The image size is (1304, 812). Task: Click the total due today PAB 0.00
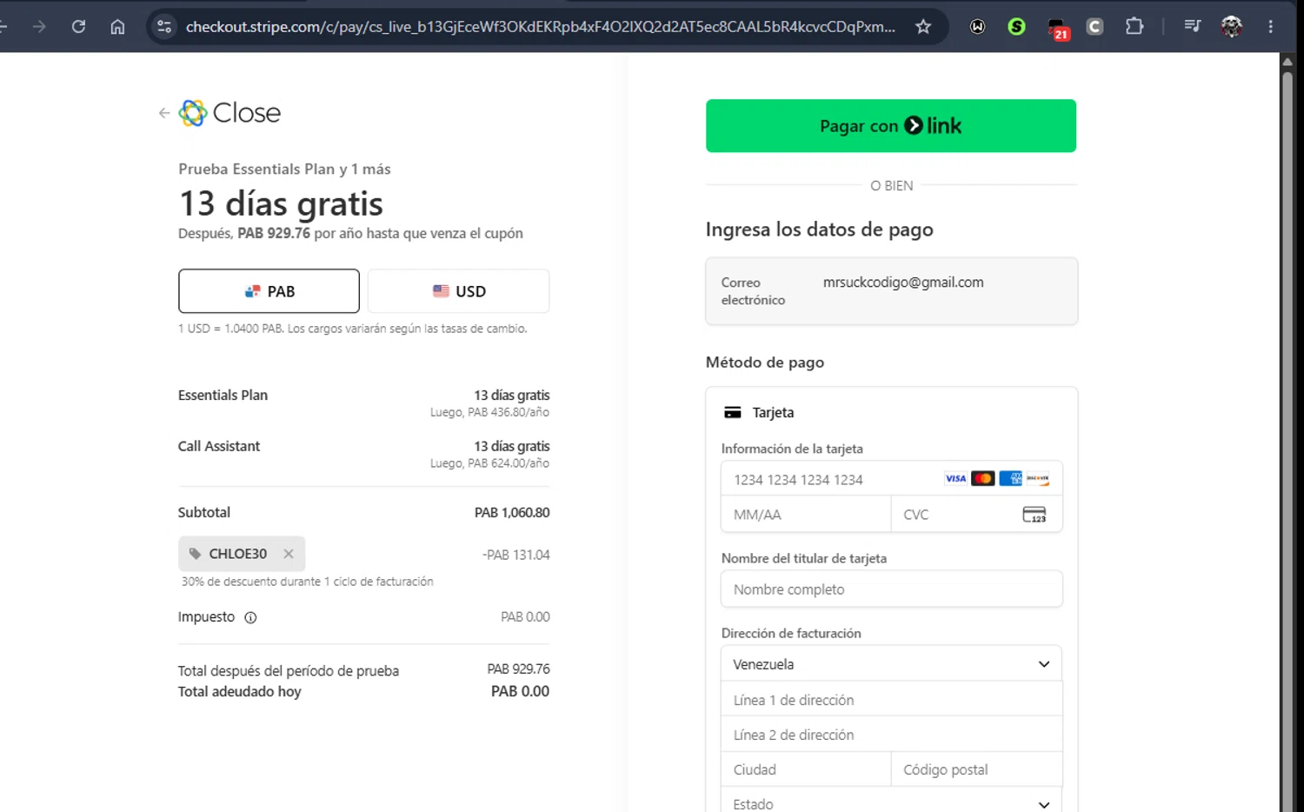pyautogui.click(x=520, y=691)
